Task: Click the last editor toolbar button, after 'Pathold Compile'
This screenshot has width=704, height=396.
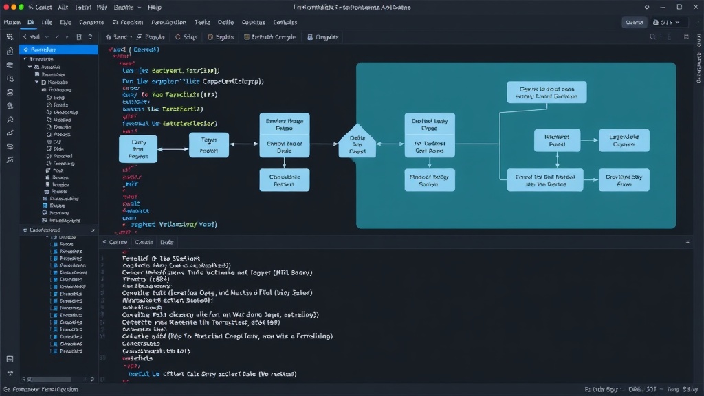Action: tap(323, 37)
